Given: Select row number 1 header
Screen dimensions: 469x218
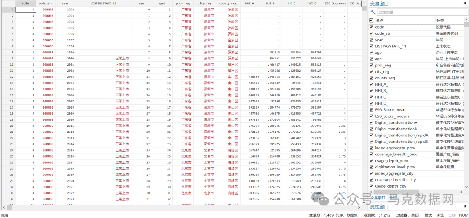Looking at the screenshot, I should [7, 10].
